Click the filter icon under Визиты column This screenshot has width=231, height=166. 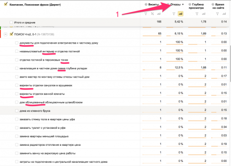pos(146,14)
